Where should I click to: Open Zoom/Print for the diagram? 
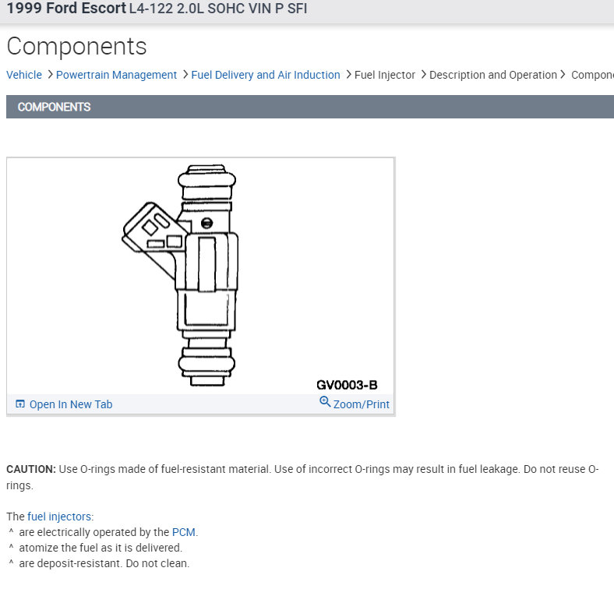(361, 404)
